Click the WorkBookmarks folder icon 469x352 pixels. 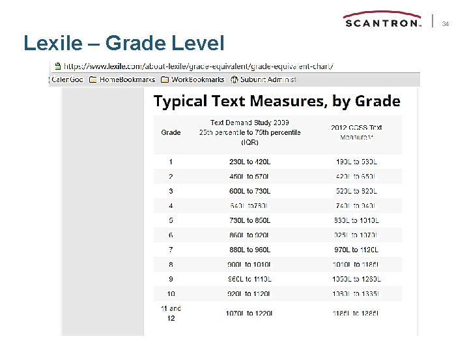coord(165,80)
